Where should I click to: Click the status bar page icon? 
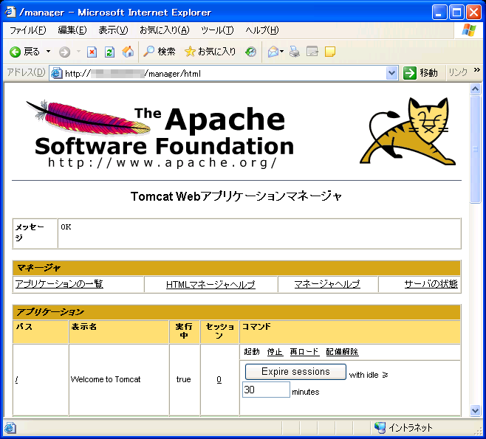pos(10,427)
